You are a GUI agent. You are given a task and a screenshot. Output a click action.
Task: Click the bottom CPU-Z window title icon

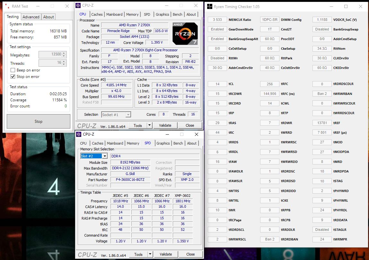pyautogui.click(x=79, y=134)
